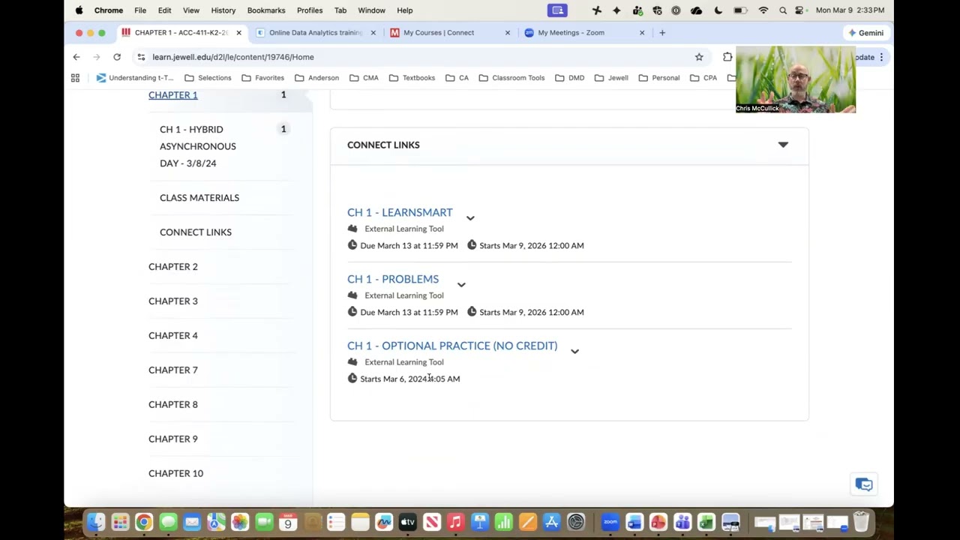Open the Calendar app in the Dock
The height and width of the screenshot is (540, 960).
(x=288, y=522)
